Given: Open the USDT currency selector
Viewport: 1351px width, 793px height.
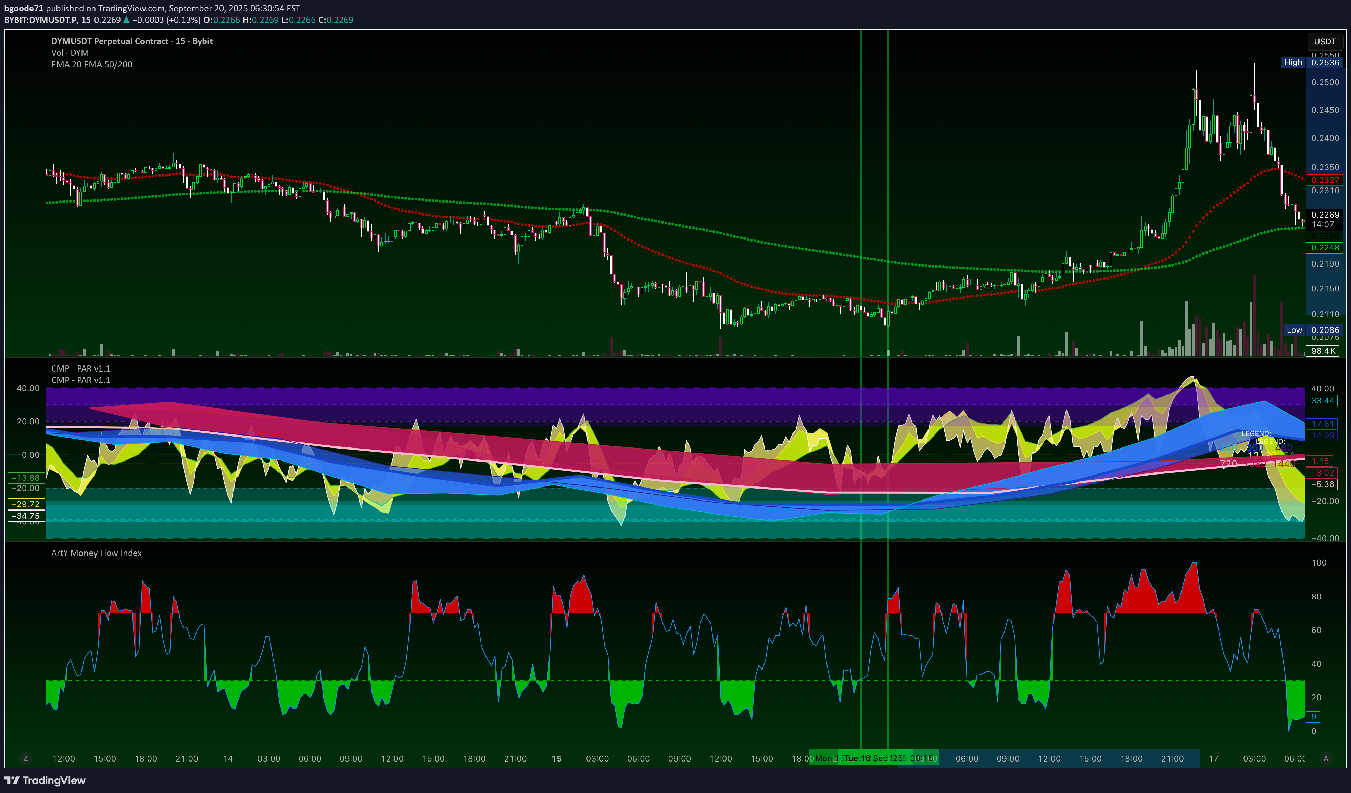Looking at the screenshot, I should tap(1325, 42).
